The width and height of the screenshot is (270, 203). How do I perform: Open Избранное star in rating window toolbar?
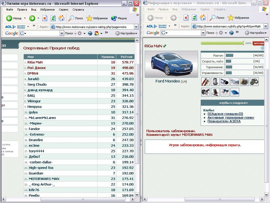tap(97, 18)
